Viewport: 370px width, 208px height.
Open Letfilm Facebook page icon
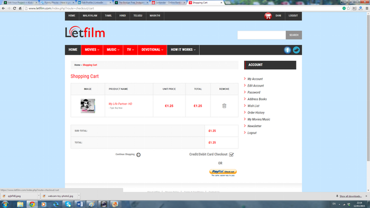tap(287, 50)
